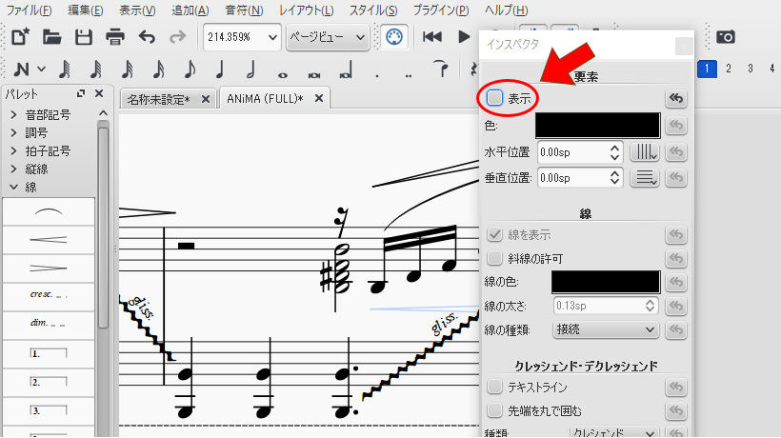The height and width of the screenshot is (438, 781).
Task: Open the 音符 menu
Action: click(x=244, y=10)
